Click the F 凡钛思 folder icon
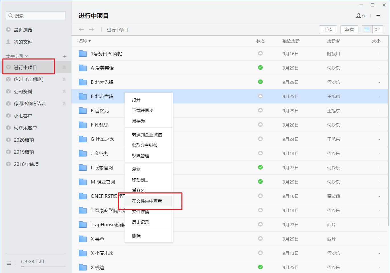This screenshot has height=273, width=390. pyautogui.click(x=83, y=125)
